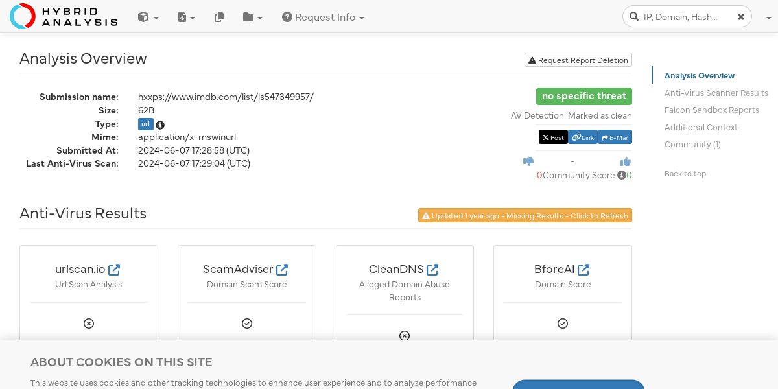Image resolution: width=778 pixels, height=389 pixels.
Task: Go to Analysis Overview sidebar section
Action: click(x=700, y=76)
